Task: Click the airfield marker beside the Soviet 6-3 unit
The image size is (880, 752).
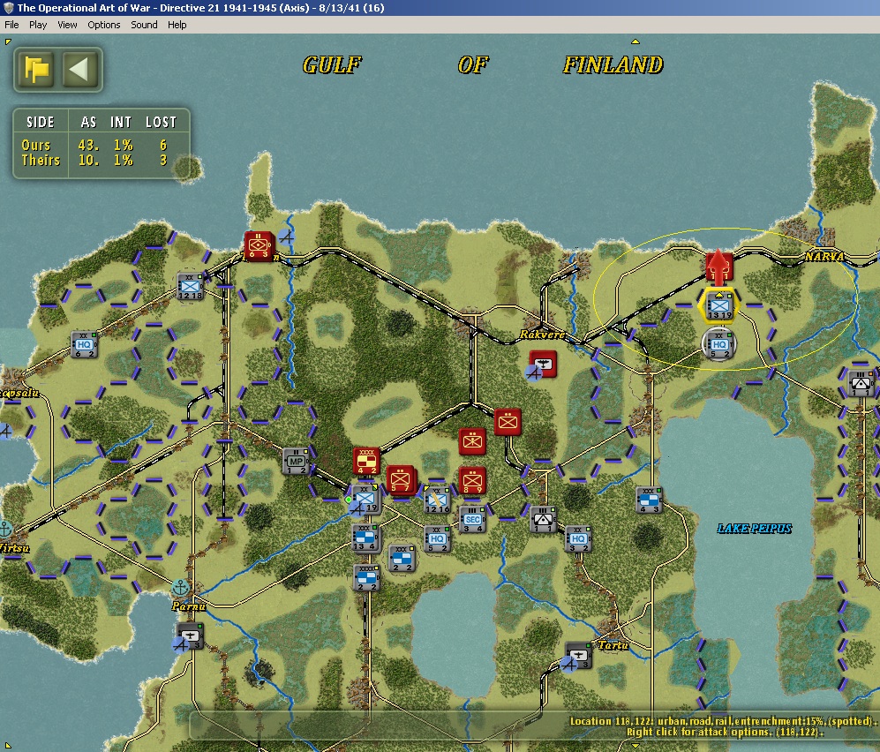Action: click(286, 237)
